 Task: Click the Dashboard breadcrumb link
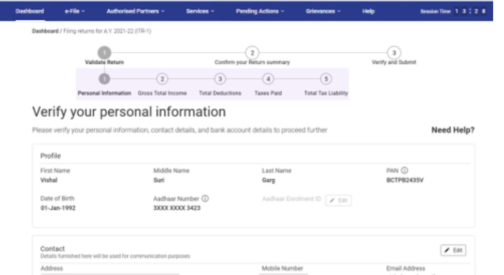pos(45,31)
